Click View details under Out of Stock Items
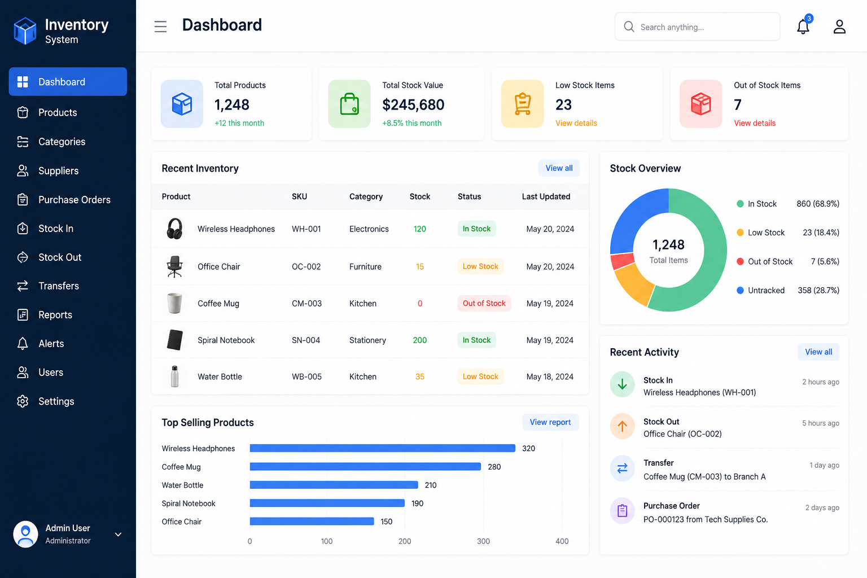The height and width of the screenshot is (578, 867). coord(755,123)
